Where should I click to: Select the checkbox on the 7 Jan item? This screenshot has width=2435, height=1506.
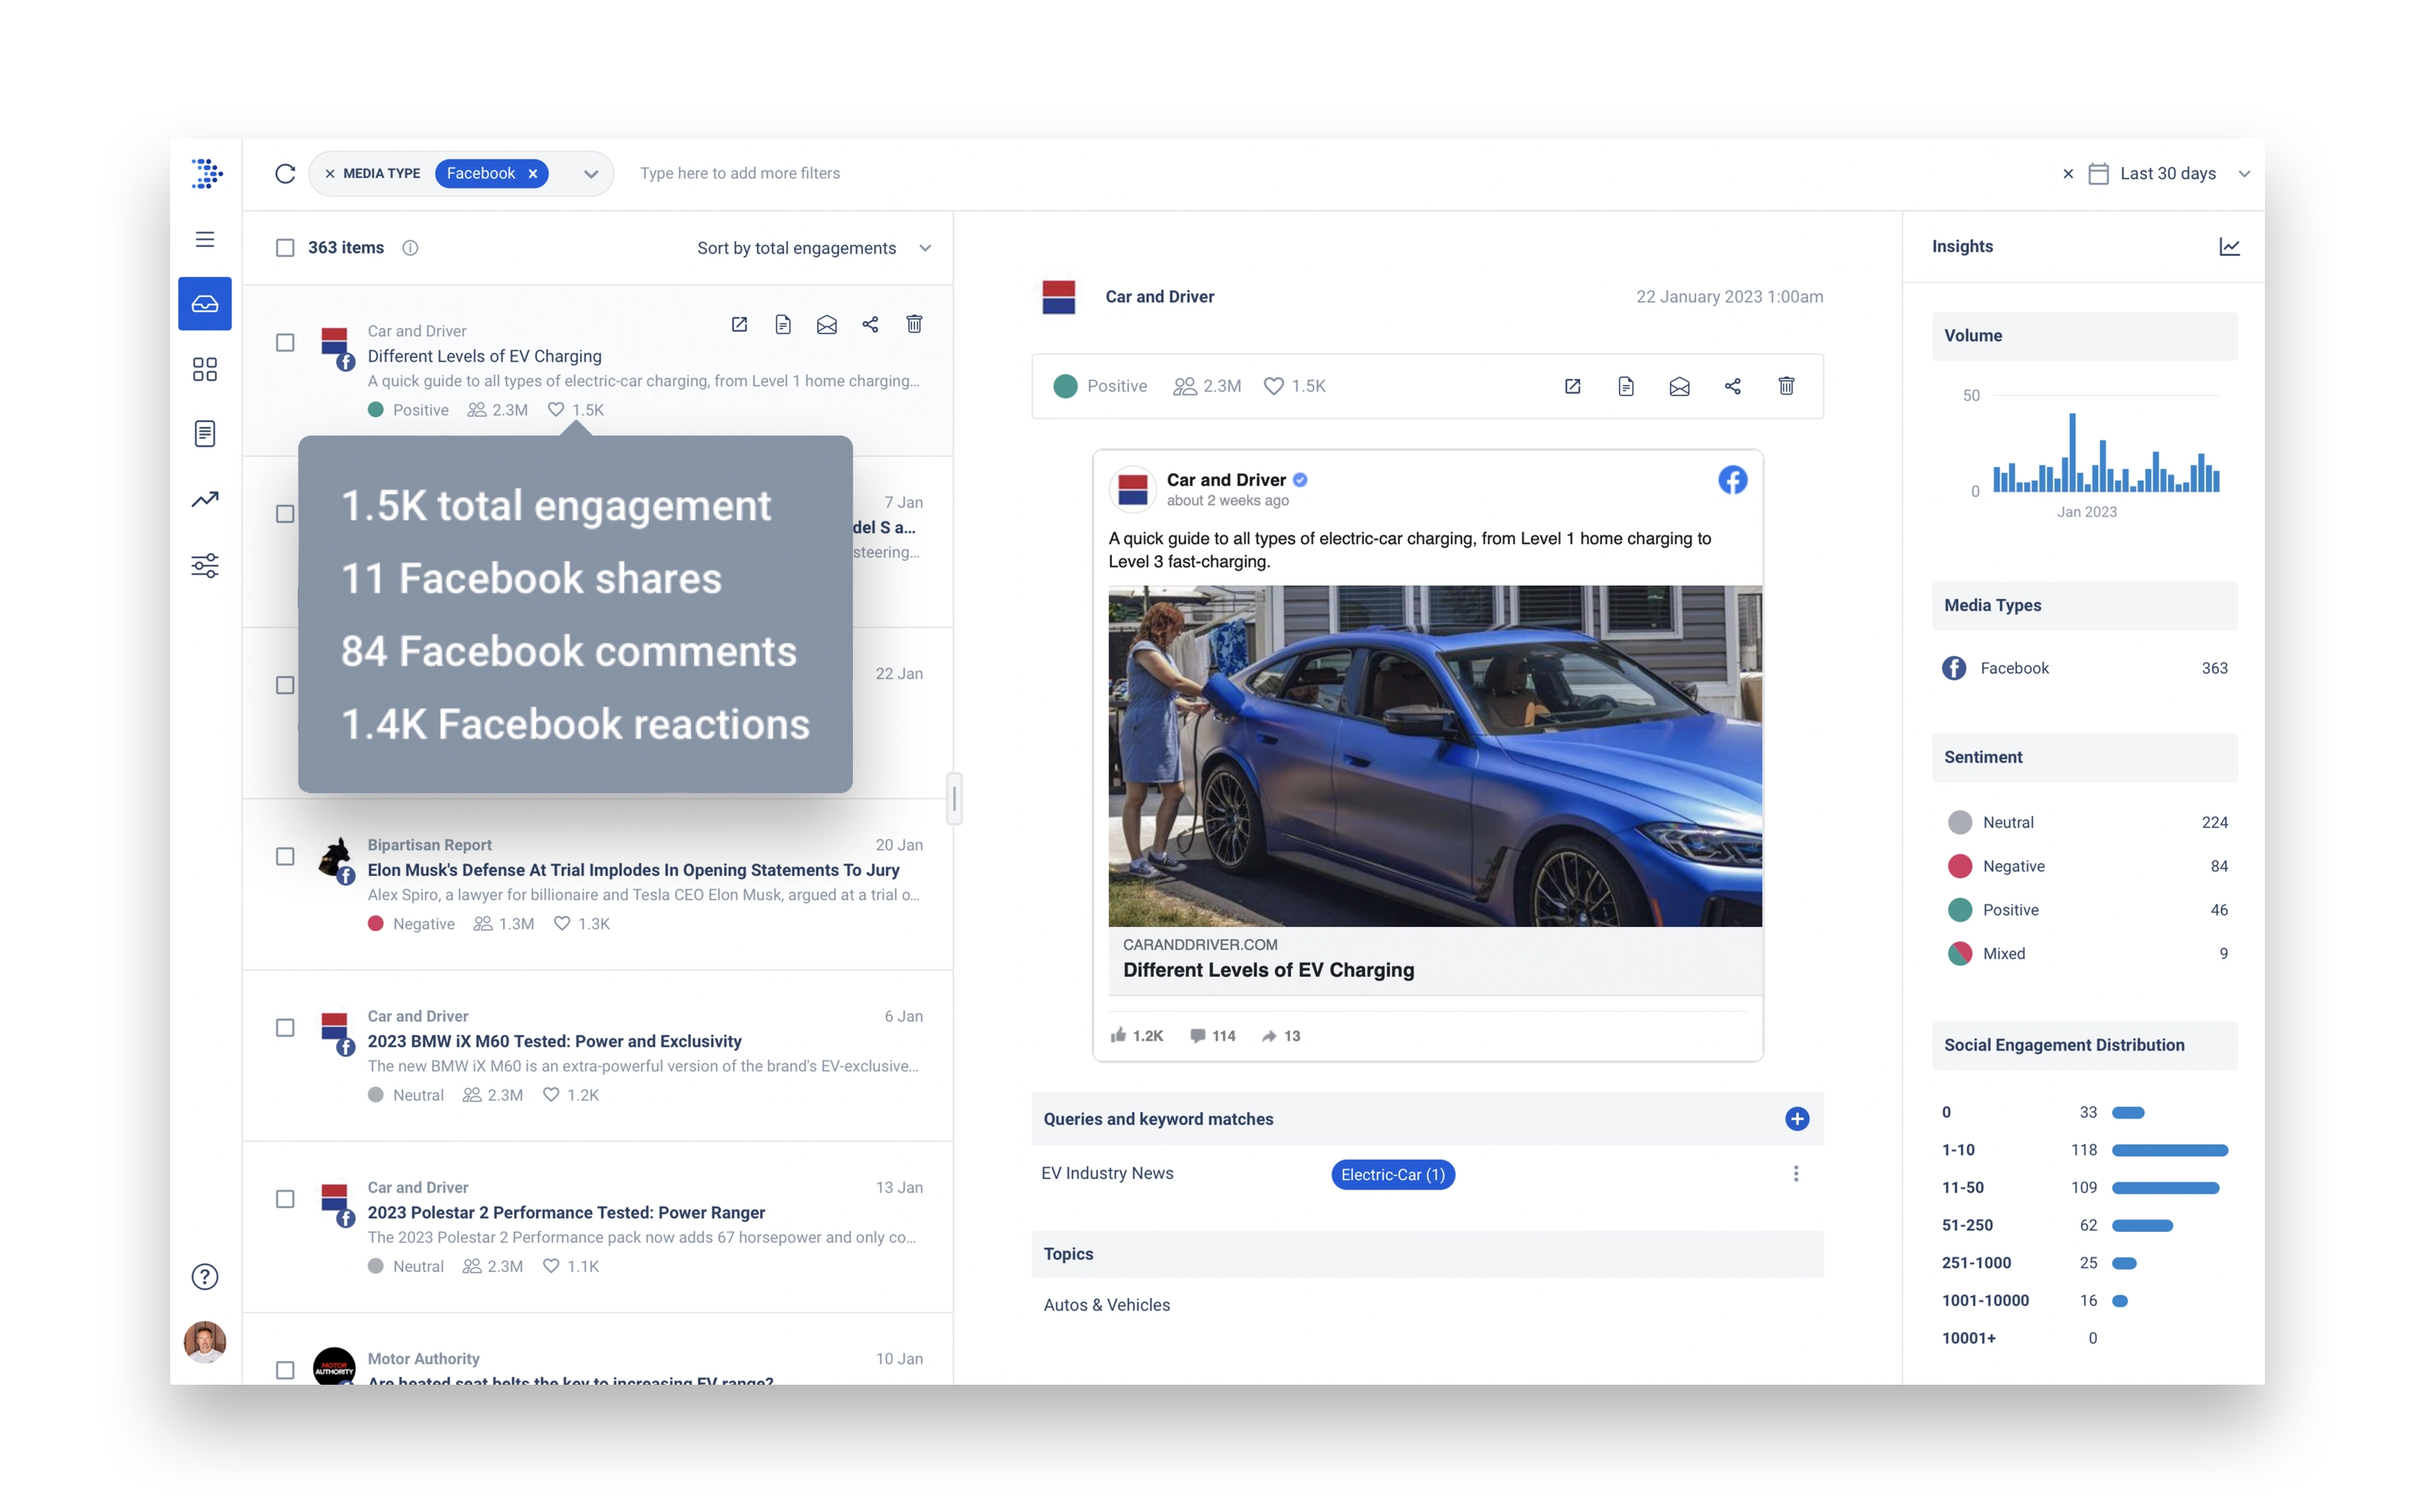[285, 514]
